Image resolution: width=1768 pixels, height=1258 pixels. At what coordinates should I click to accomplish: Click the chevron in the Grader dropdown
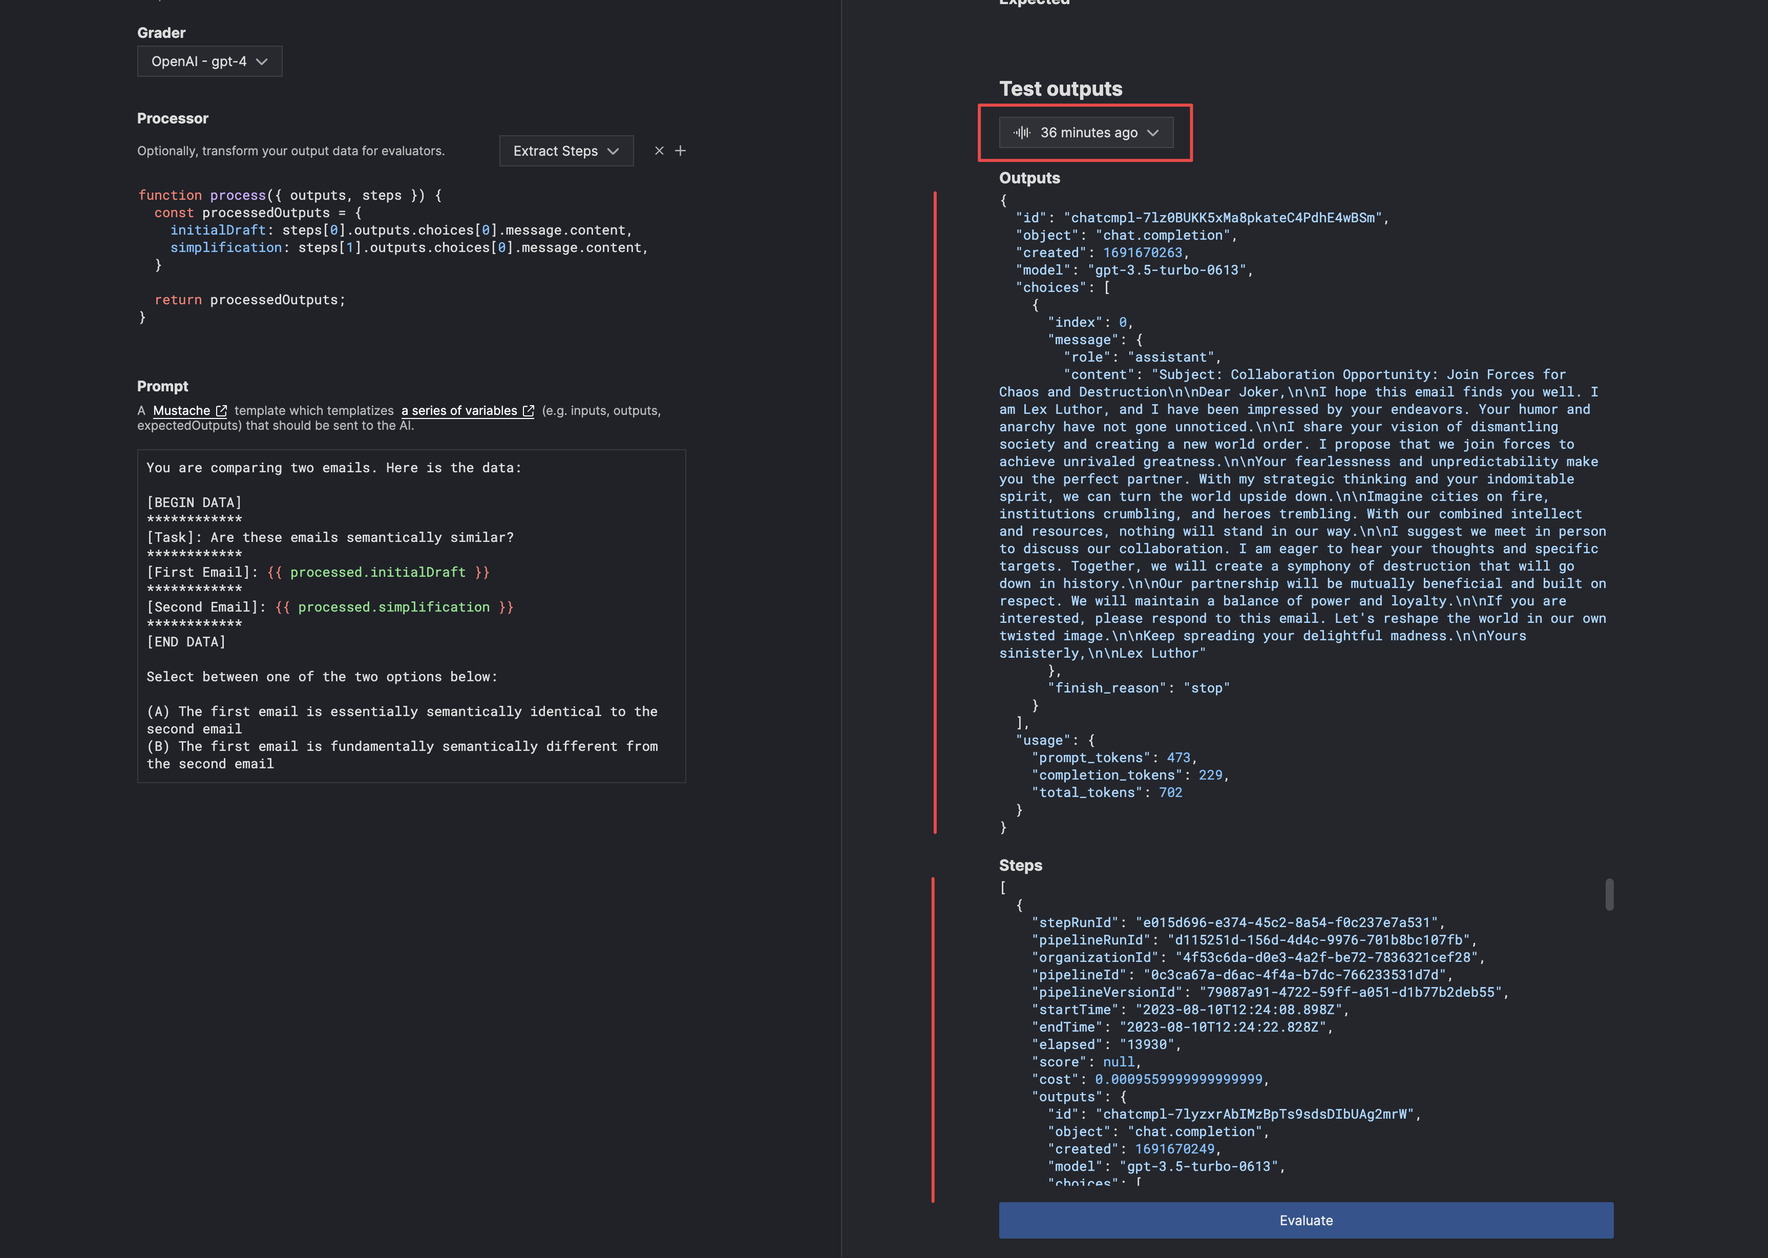262,61
